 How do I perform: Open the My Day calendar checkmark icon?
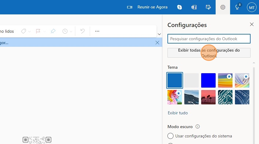[208, 7]
